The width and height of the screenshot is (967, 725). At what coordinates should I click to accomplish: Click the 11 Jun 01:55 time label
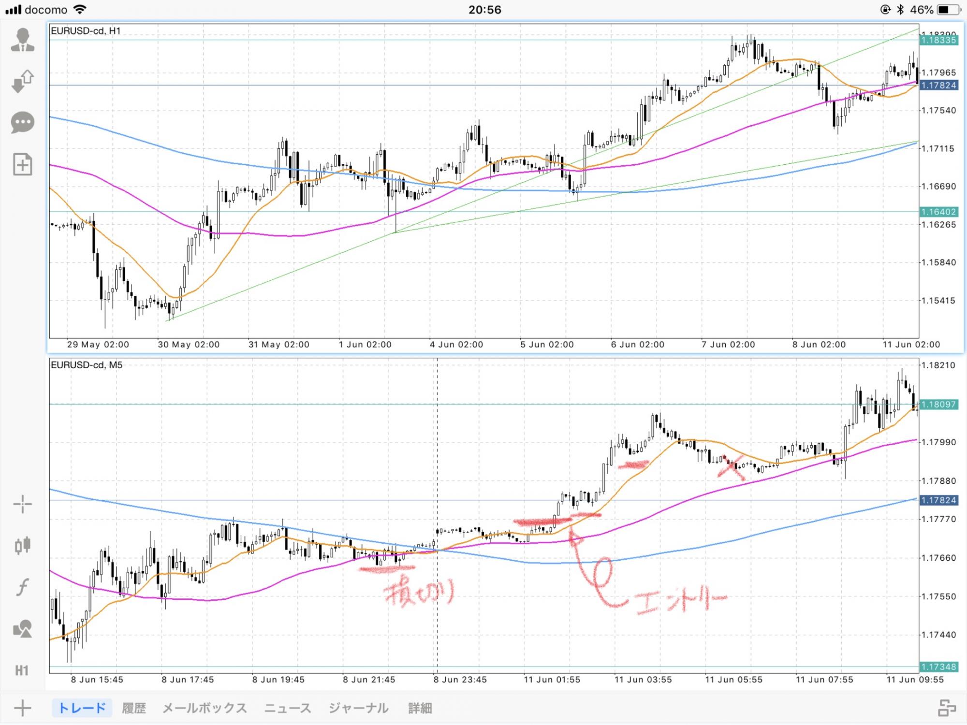(x=552, y=680)
